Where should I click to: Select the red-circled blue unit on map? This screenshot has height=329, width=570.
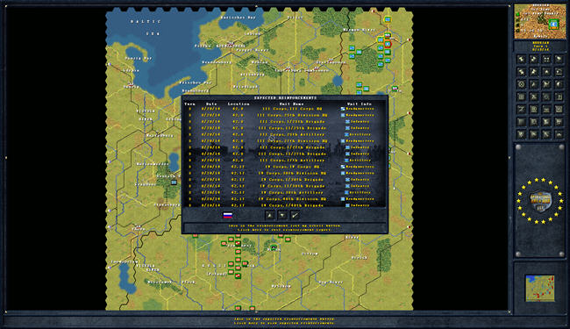coord(388,45)
